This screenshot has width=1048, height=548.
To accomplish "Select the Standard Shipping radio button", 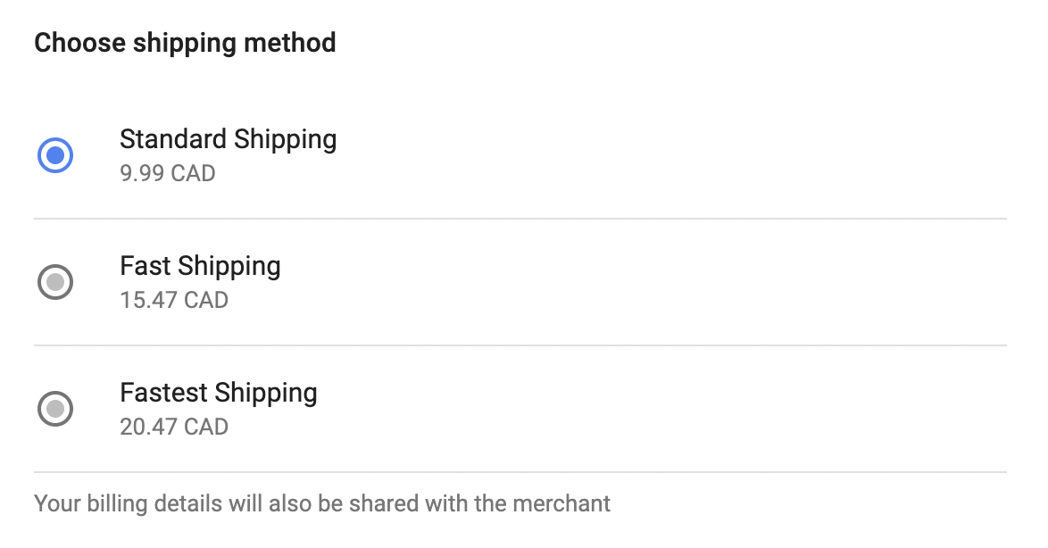I will pos(55,156).
